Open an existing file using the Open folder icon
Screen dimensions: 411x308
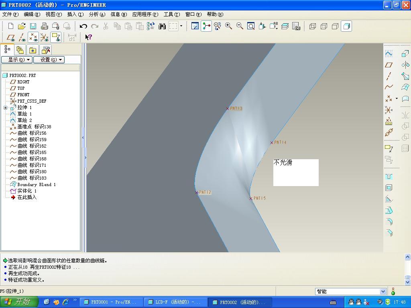[x=22, y=26]
